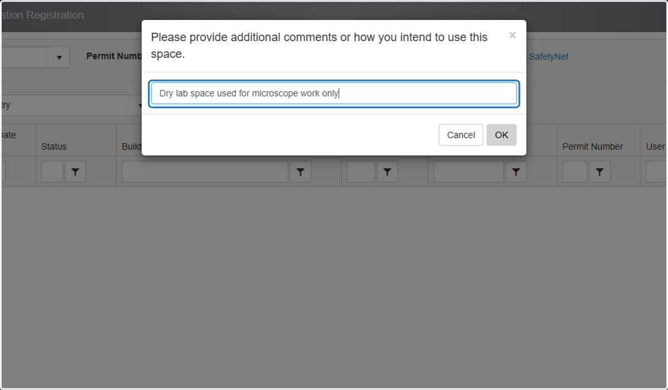
Task: Open the SafetyNet link
Action: (x=548, y=57)
